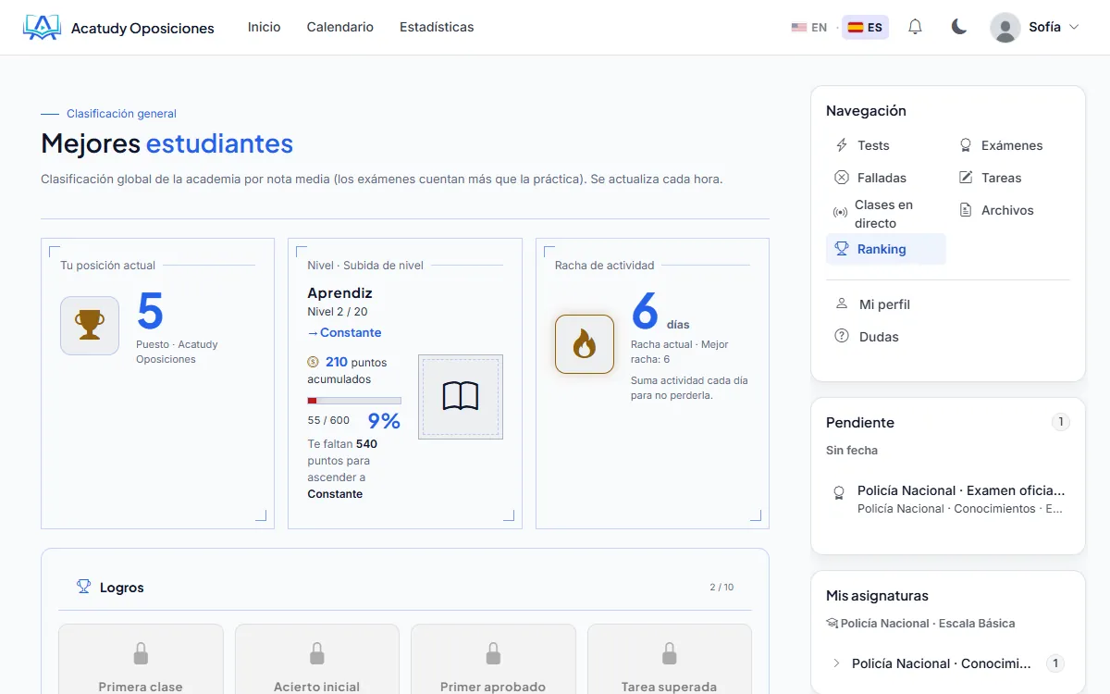Click the padlock on Primera clase

coord(141,654)
